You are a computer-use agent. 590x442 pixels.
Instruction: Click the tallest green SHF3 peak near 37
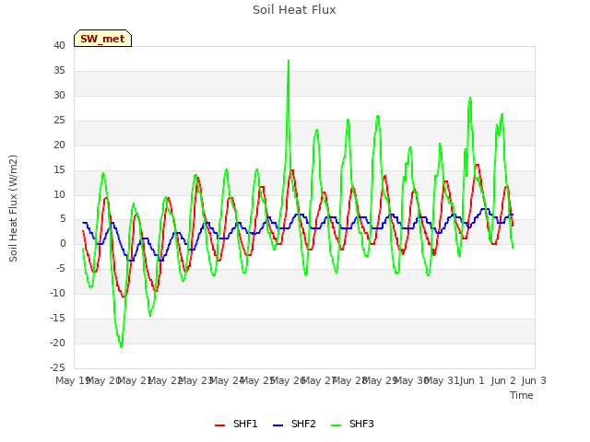tap(289, 61)
